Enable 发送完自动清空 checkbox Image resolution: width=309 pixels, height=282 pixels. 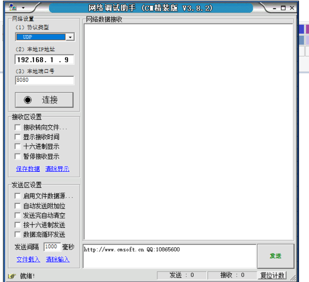click(18, 215)
